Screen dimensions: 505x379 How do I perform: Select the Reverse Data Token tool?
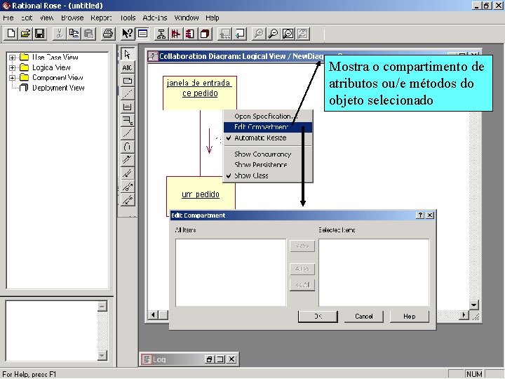[x=128, y=199]
